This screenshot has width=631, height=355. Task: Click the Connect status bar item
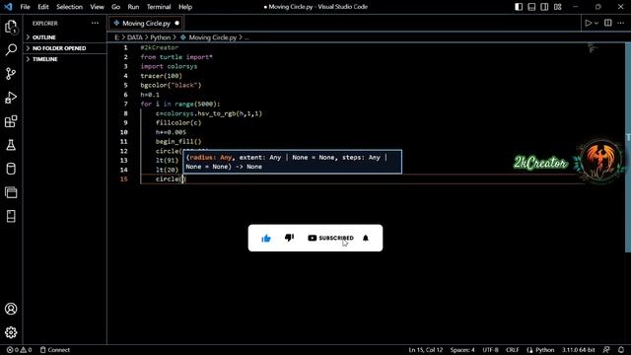55,350
